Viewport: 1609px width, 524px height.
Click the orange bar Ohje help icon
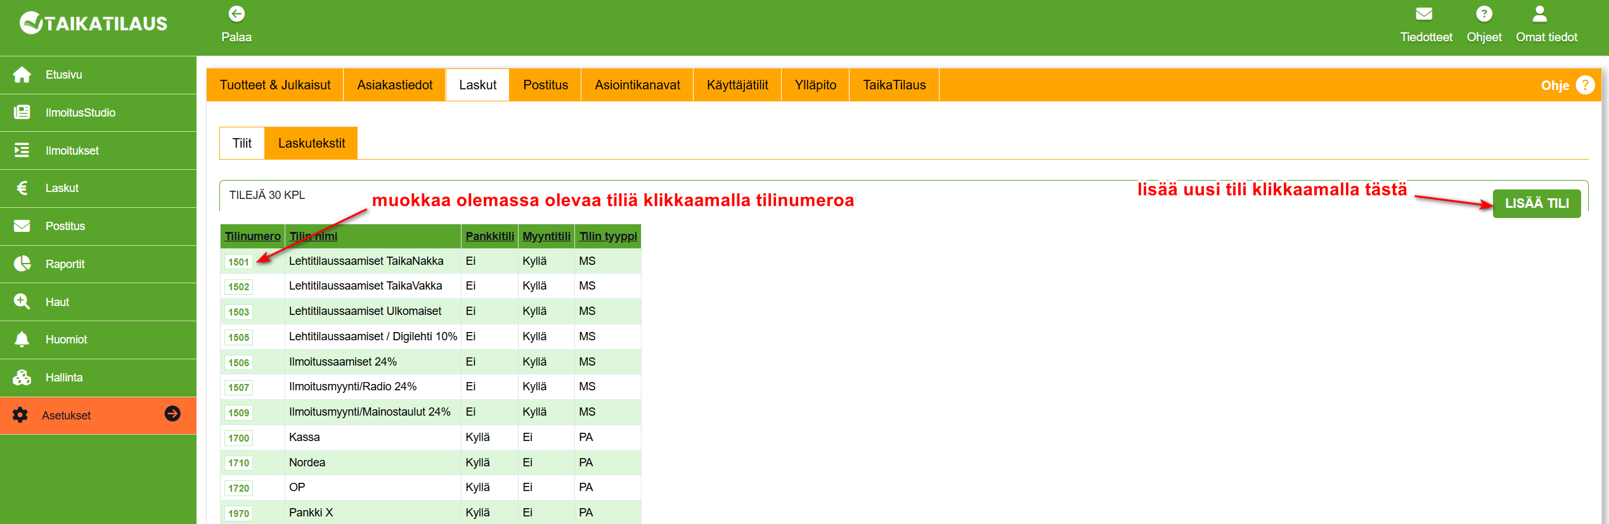[x=1585, y=85]
